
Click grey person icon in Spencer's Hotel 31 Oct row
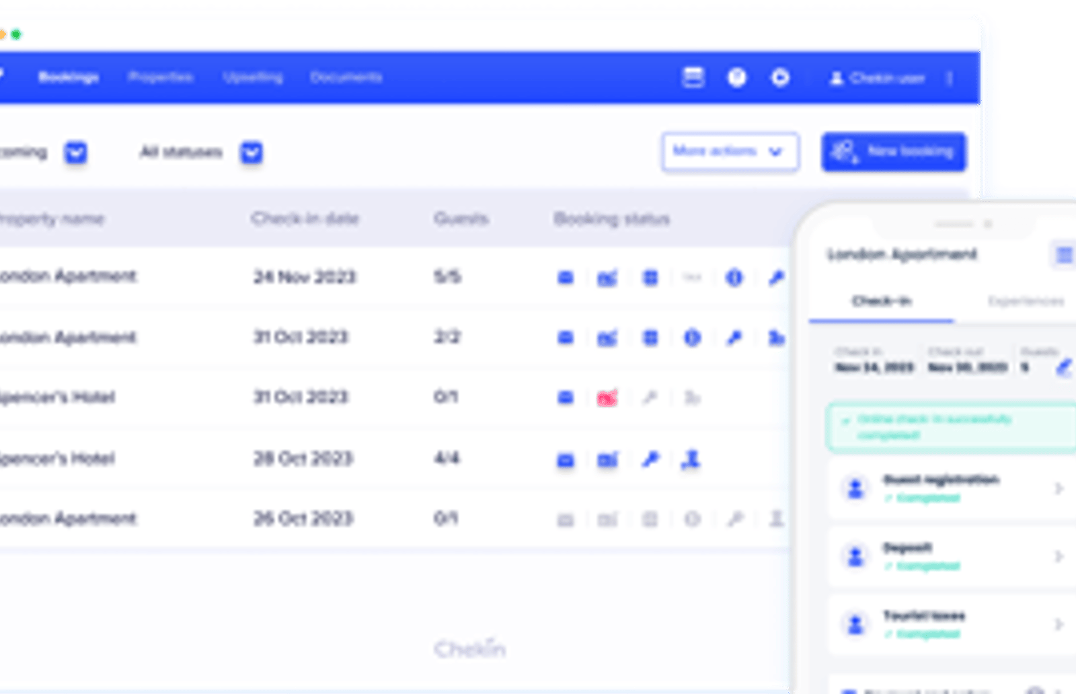coord(692,398)
